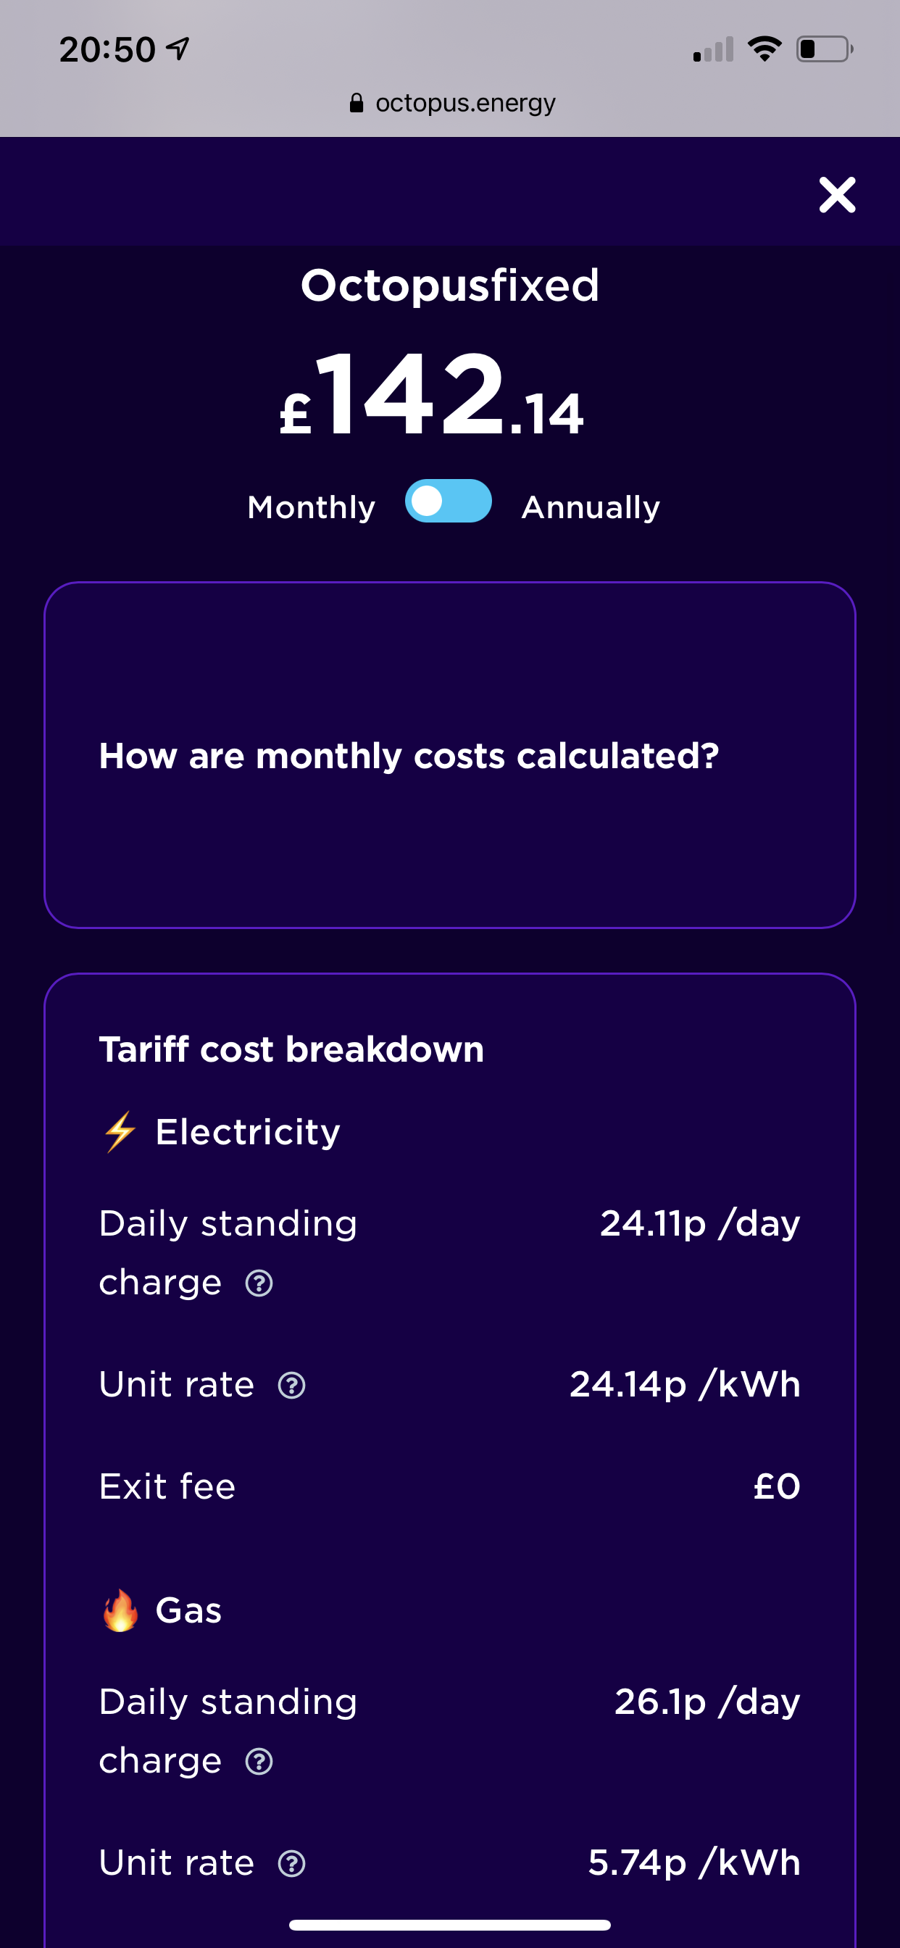The width and height of the screenshot is (900, 1948).
Task: Tap the octopus.energy address bar
Action: pos(464,103)
